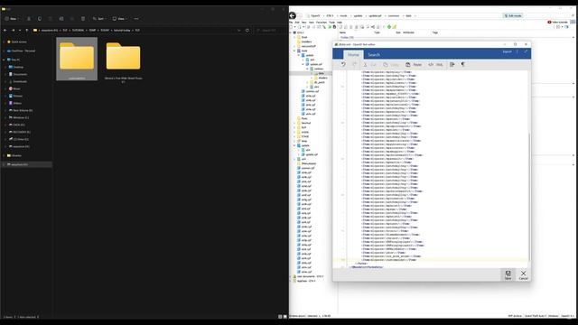The height and width of the screenshot is (325, 578).
Task: Toggle word wrap icon in text editor
Action: 452,64
